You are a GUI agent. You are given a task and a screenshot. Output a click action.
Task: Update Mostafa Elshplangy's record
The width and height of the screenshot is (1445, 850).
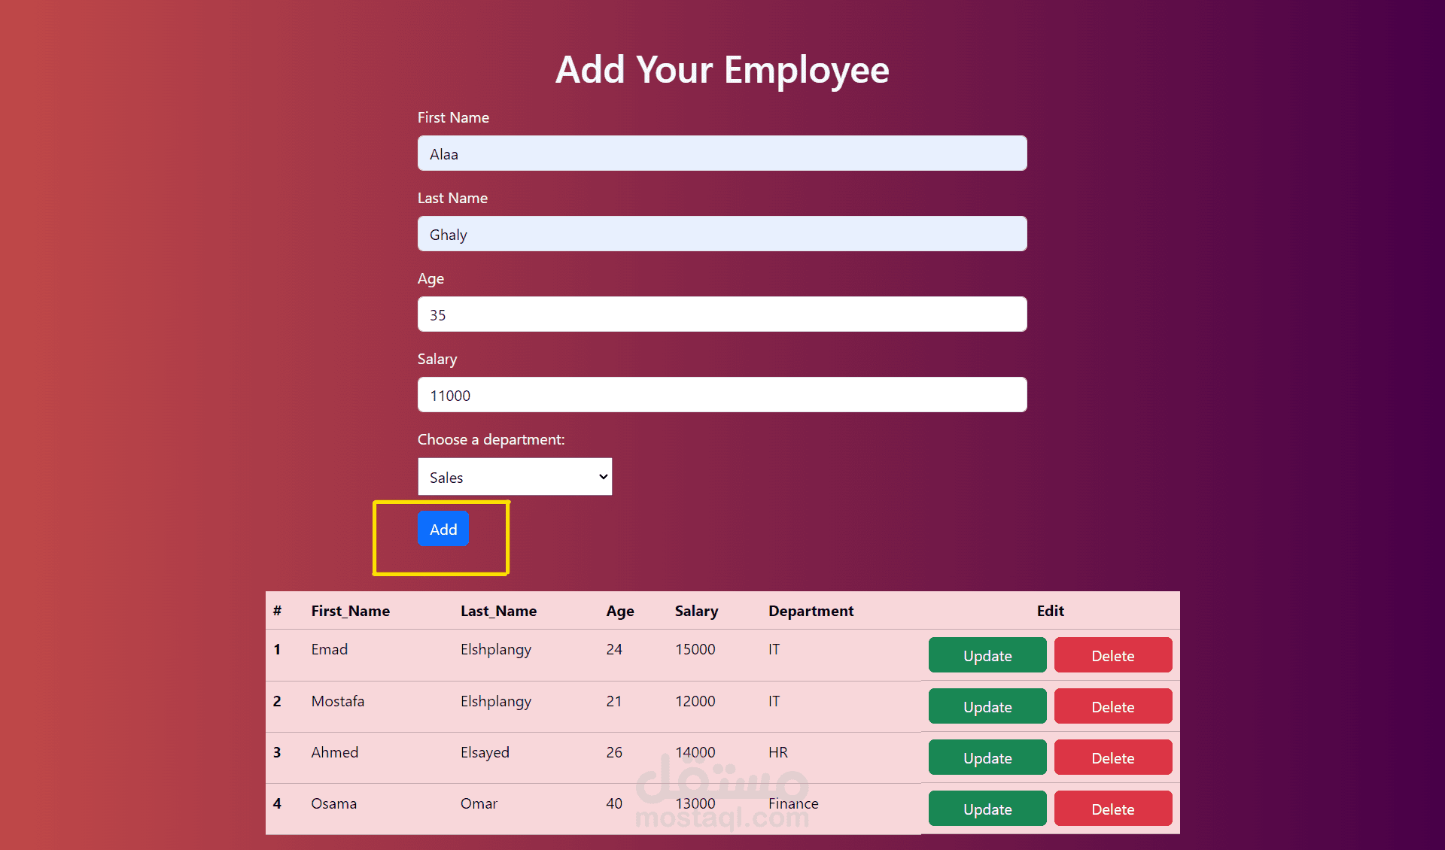pos(987,706)
